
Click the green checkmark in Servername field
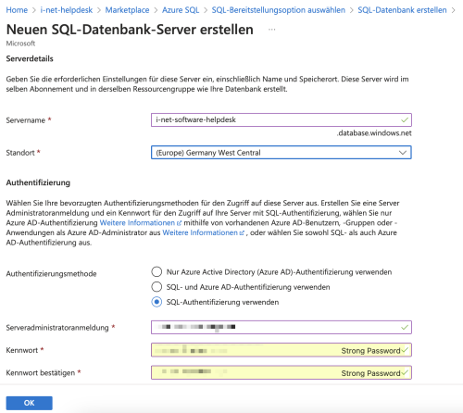pos(405,119)
